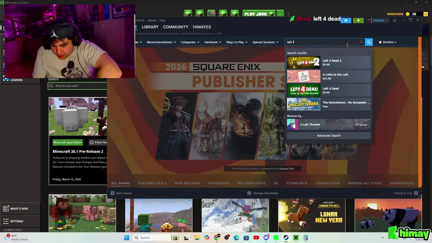The image size is (432, 243).
Task: Click the Add a Game plus icon
Action: point(113,193)
